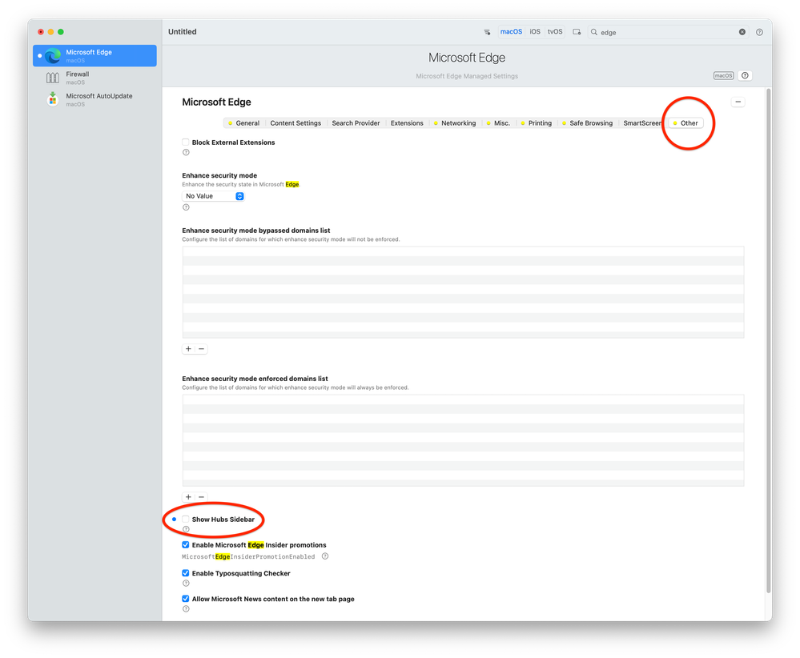Clear the search field with the X icon

point(742,32)
